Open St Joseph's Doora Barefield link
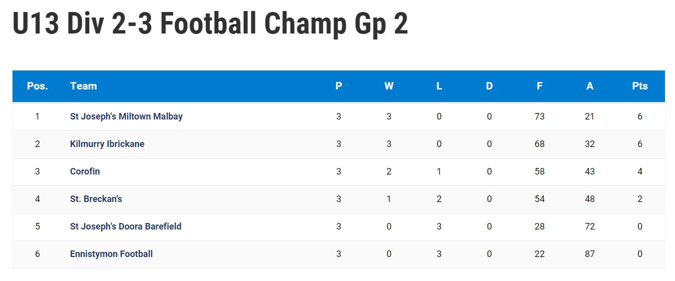The height and width of the screenshot is (281, 675). coord(126,226)
